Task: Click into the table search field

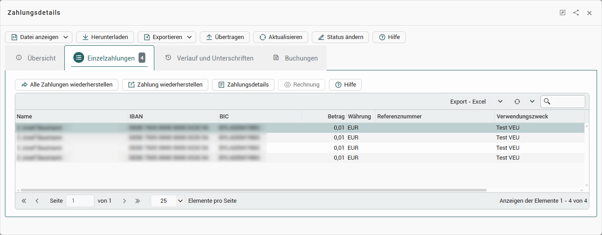Action: coord(563,102)
